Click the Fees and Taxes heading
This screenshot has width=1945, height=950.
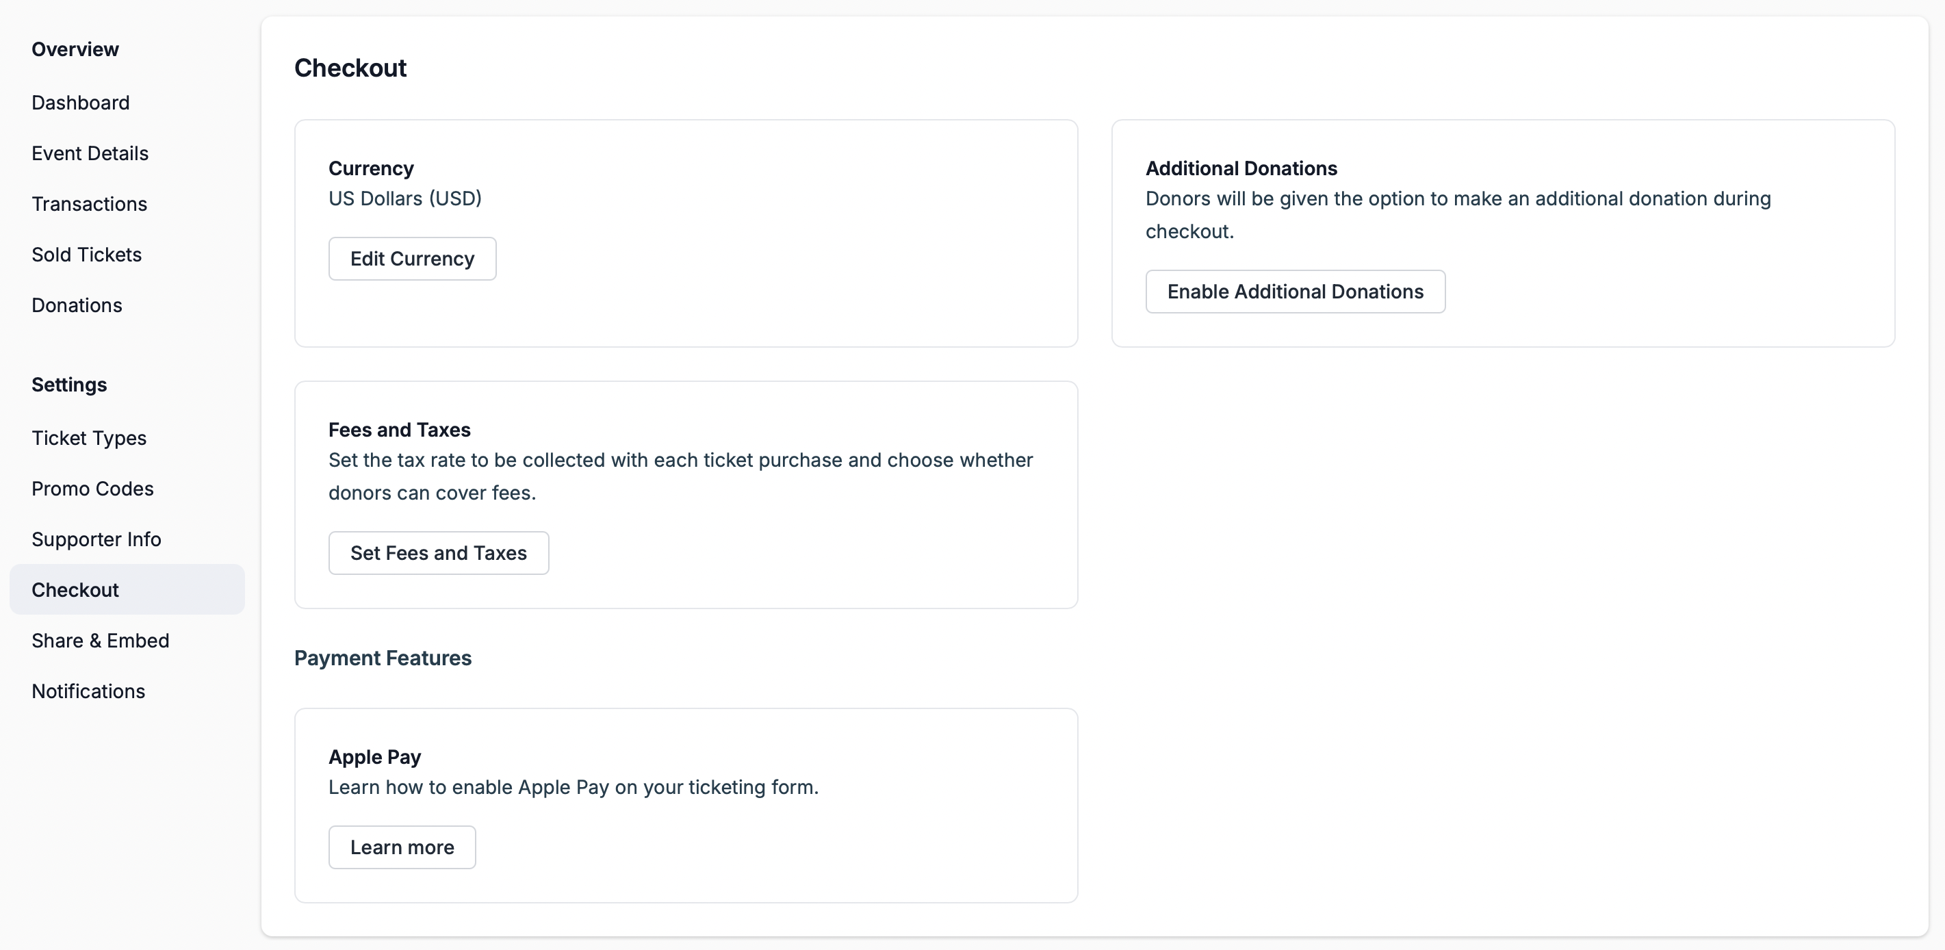(x=399, y=429)
